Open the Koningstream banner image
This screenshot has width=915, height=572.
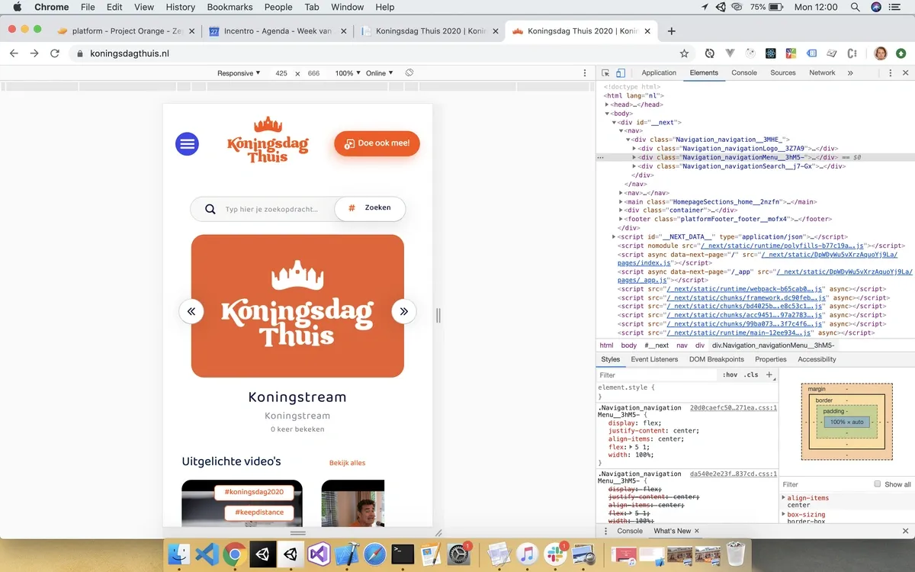click(x=297, y=306)
